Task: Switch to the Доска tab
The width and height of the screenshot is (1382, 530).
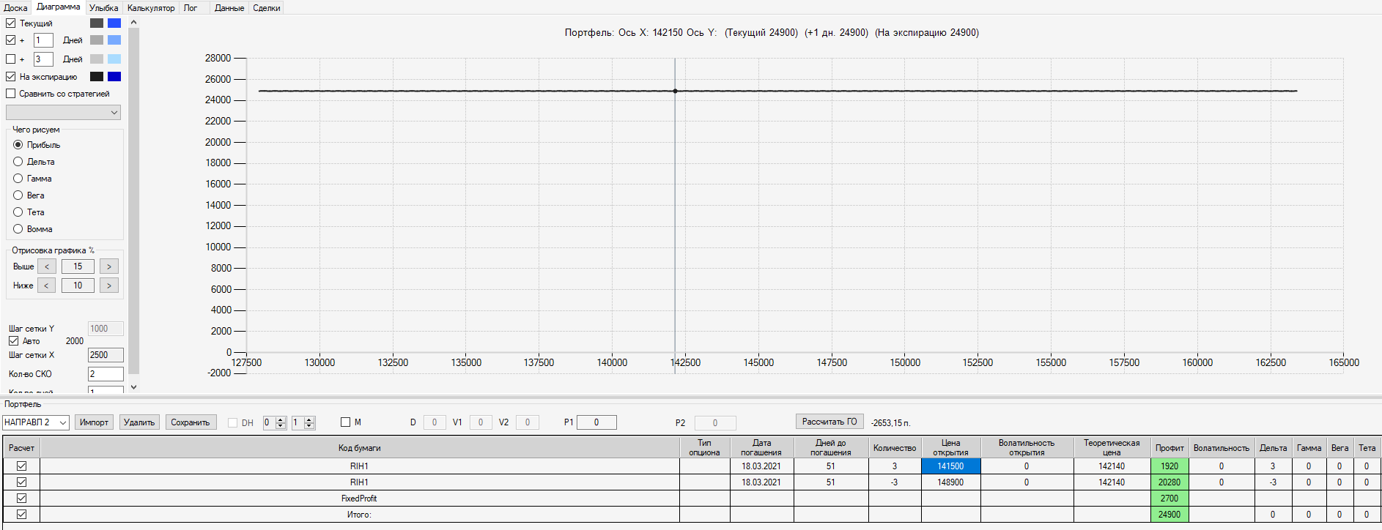Action: [15, 8]
